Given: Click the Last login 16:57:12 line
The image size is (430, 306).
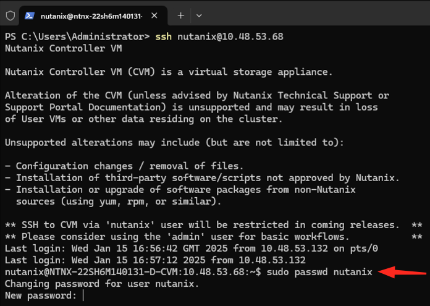Looking at the screenshot, I should coord(153,260).
